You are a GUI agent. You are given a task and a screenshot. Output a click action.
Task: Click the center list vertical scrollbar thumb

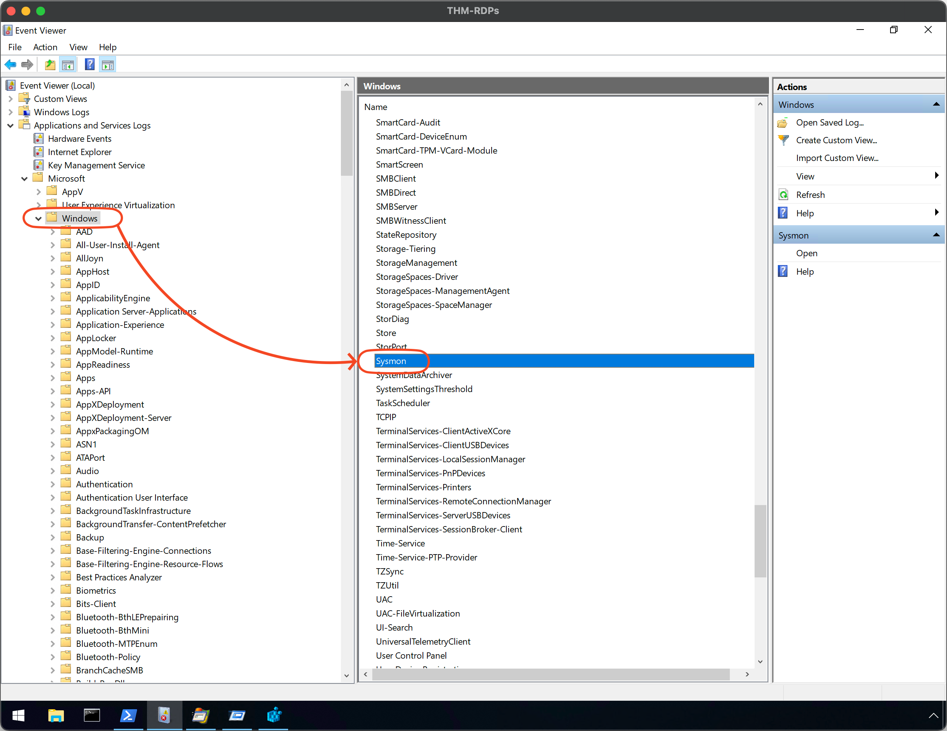click(760, 541)
